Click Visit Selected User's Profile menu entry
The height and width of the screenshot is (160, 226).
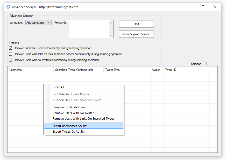point(84,94)
